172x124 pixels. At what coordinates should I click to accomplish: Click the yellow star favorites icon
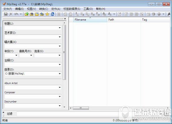pyautogui.click(x=47, y=14)
